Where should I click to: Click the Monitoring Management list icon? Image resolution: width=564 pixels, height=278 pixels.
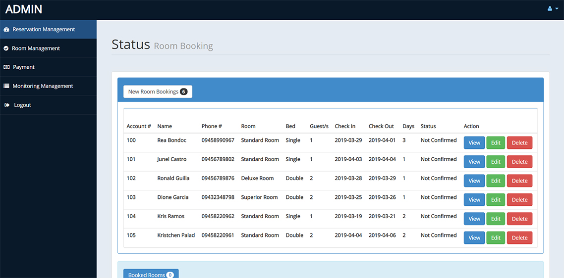(6, 86)
